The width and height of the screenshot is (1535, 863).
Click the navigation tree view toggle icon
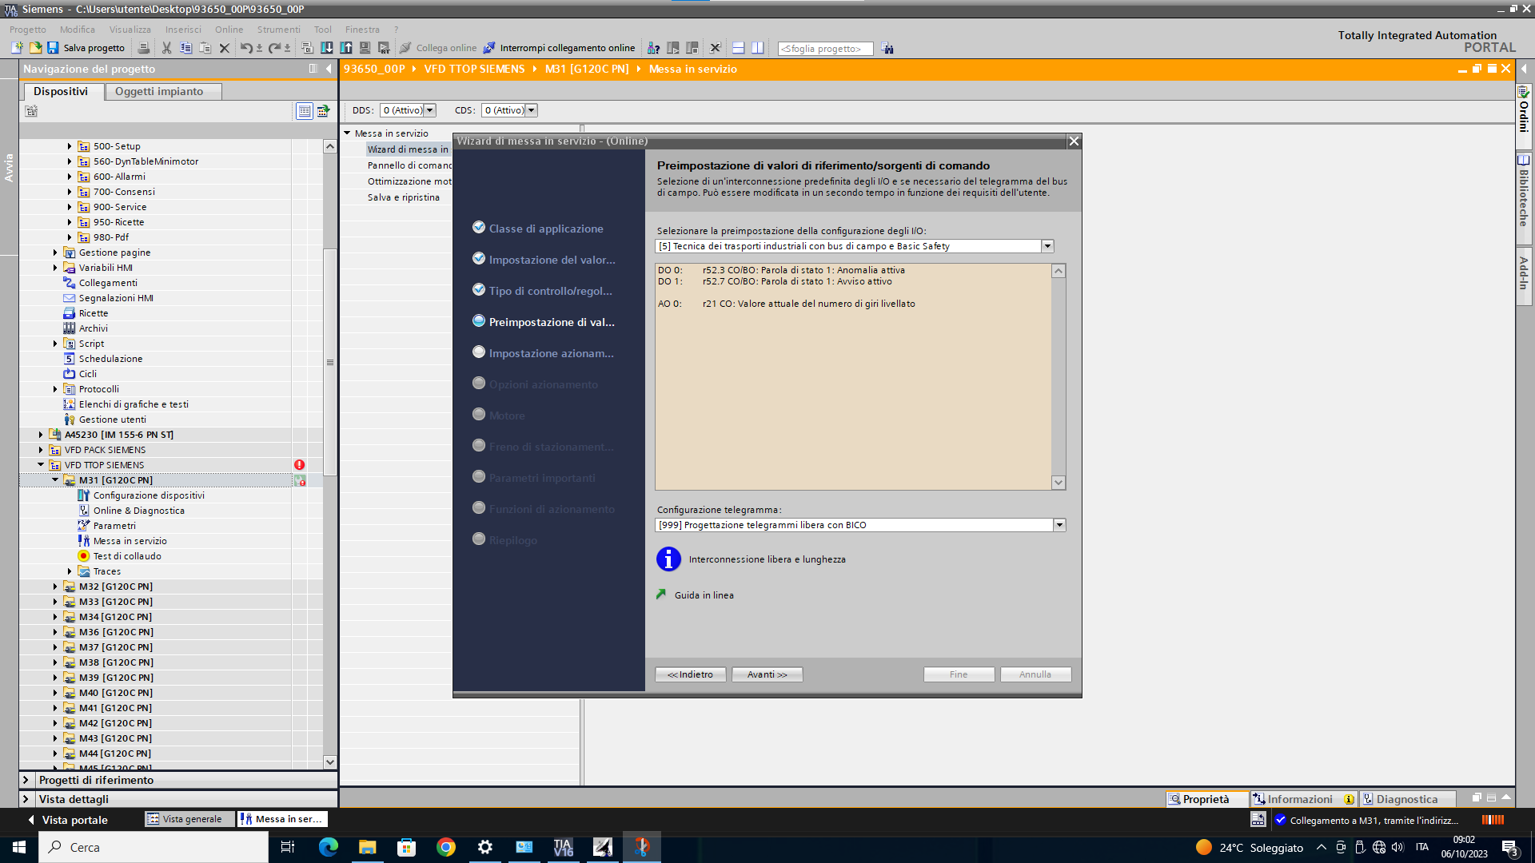[304, 111]
